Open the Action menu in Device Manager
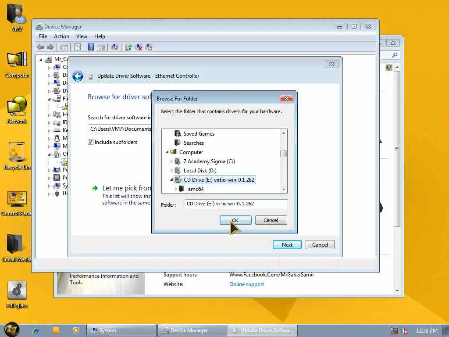 pos(61,36)
